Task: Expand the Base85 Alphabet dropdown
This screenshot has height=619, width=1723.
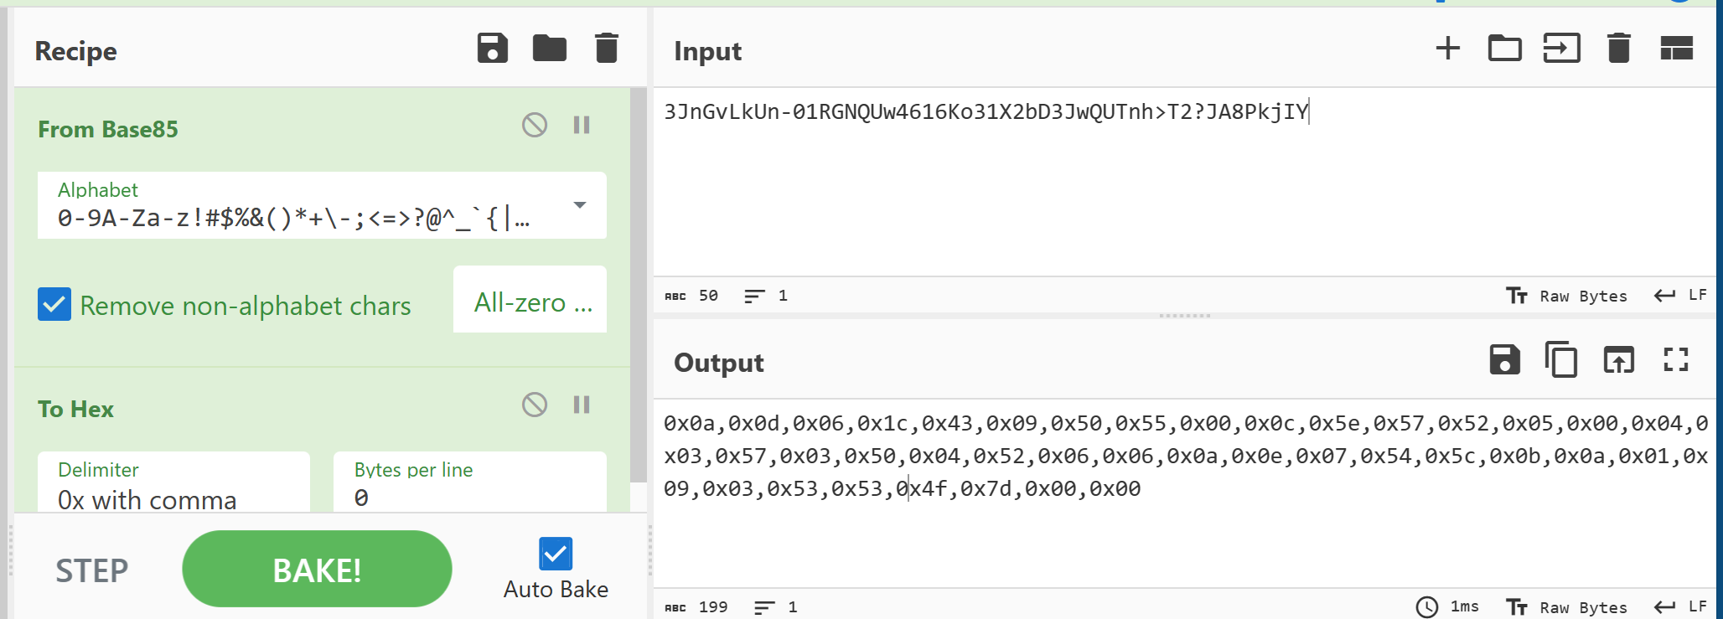Action: coord(580,205)
